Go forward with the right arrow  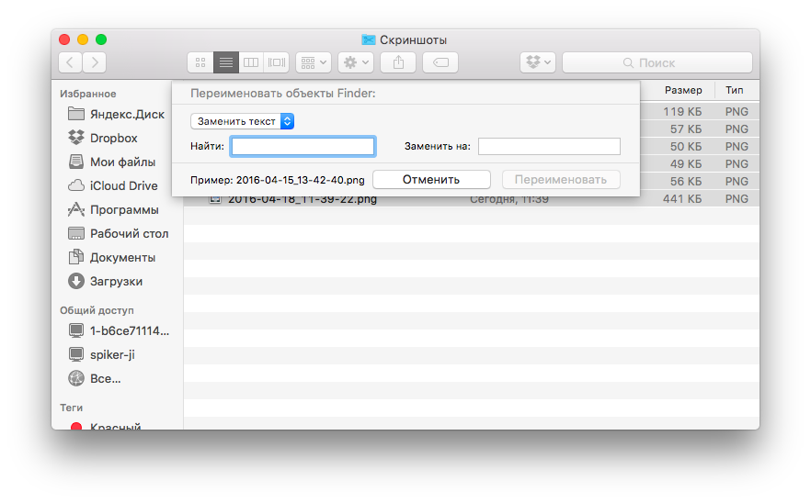click(x=94, y=62)
